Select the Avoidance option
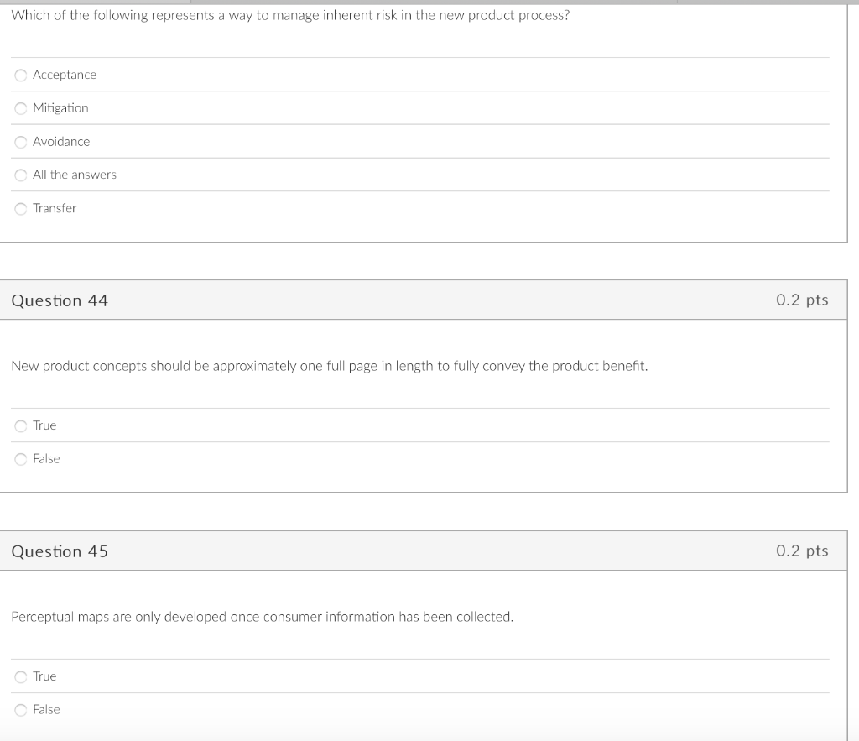This screenshot has width=859, height=741. pos(20,142)
